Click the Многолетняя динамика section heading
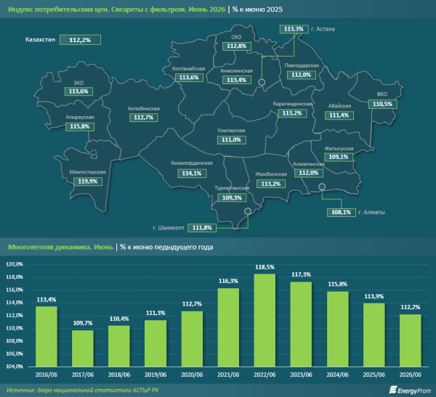This screenshot has width=436, height=397. coord(60,247)
